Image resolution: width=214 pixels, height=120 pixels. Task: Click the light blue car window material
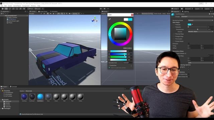pyautogui.click(x=40, y=97)
